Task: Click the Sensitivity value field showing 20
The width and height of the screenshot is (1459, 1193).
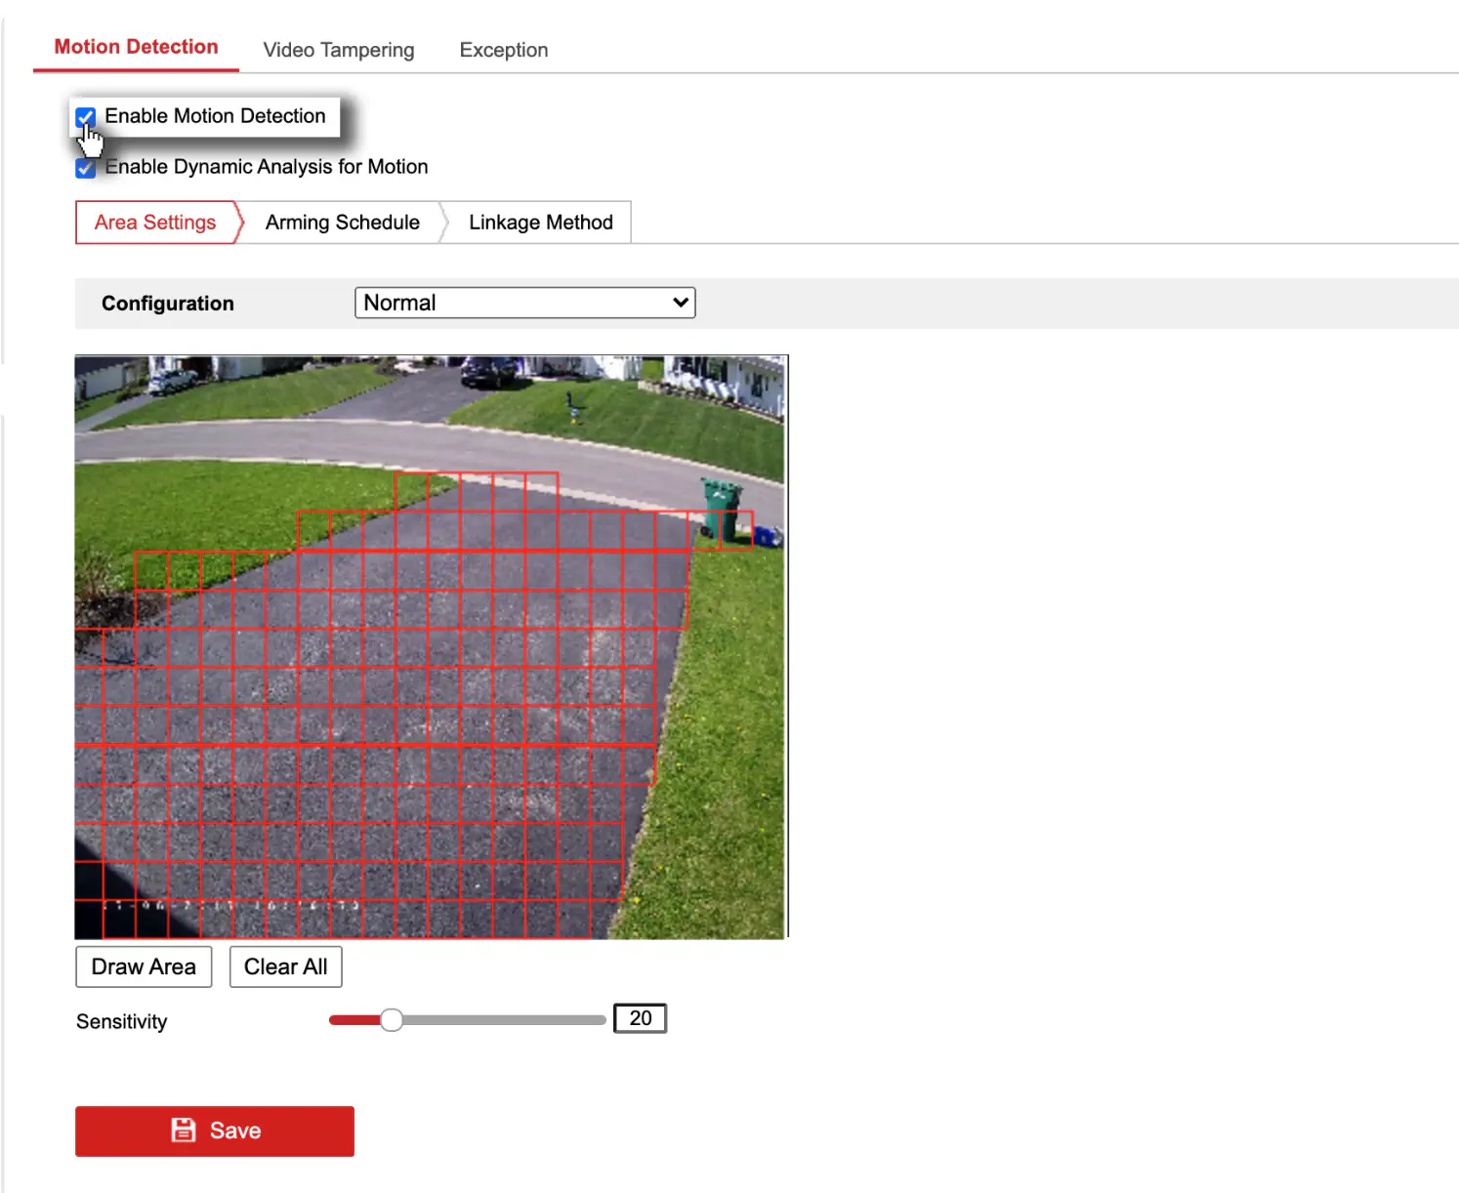Action: [641, 1018]
